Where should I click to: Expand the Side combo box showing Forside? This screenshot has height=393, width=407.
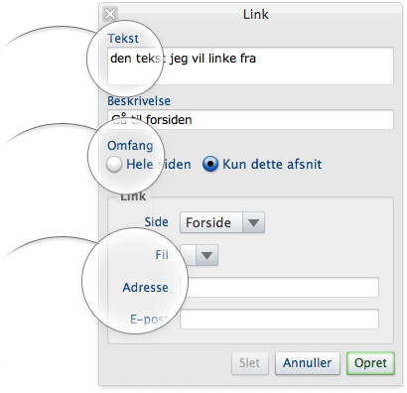(222, 222)
